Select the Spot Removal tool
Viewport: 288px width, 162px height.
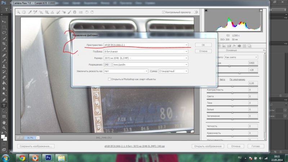(x=58, y=12)
